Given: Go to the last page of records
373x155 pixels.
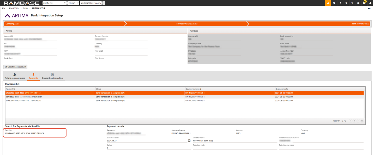Looking at the screenshot, I should tap(362, 121).
